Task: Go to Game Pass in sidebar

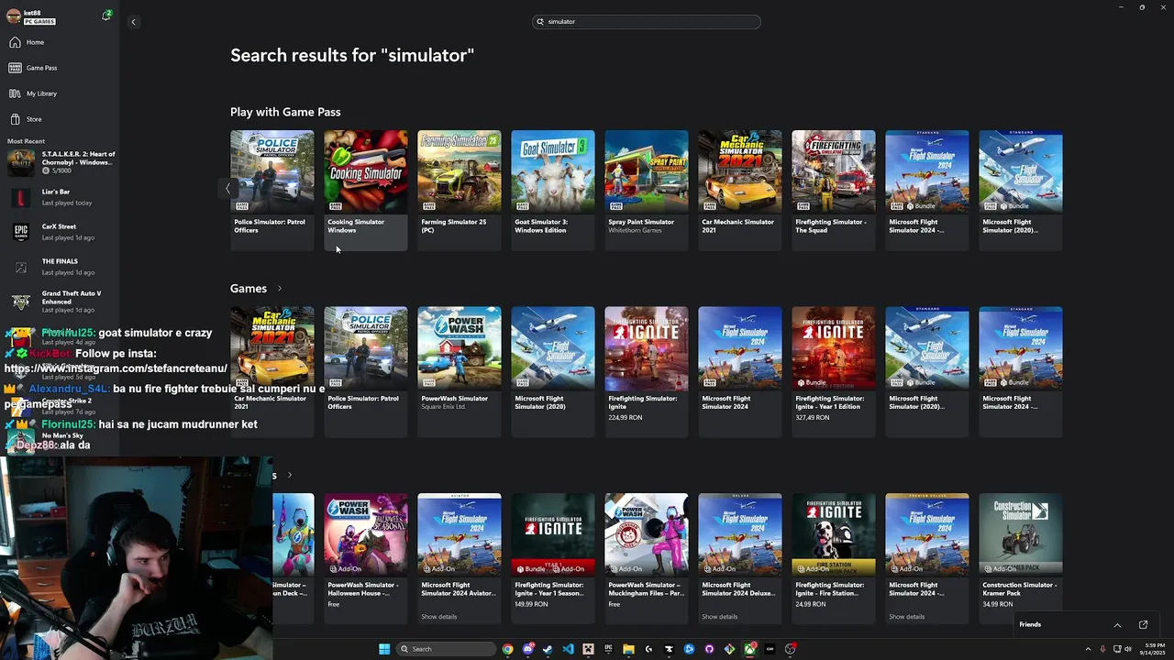Action: [41, 68]
